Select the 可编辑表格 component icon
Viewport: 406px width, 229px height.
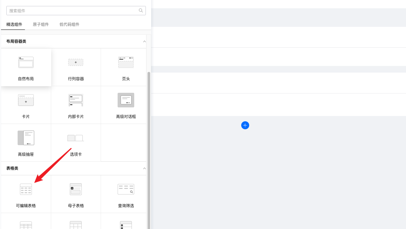click(x=26, y=189)
